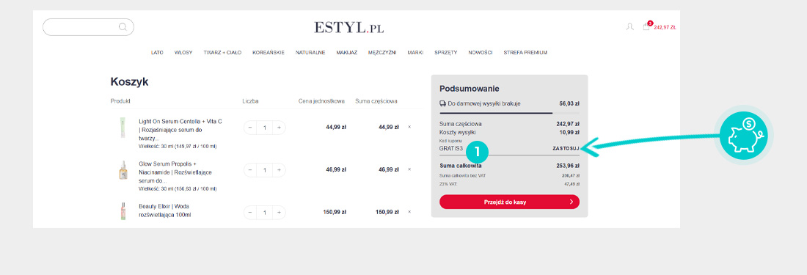Click quantity field of Beauty Elixir
The height and width of the screenshot is (275, 807).
[x=265, y=212]
